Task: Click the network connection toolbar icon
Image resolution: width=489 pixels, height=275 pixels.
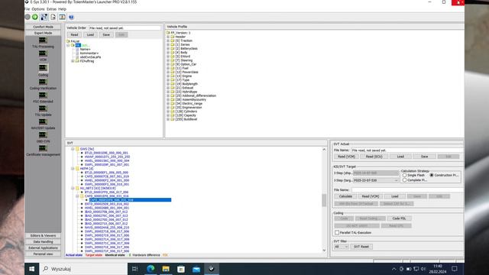Action: tap(44, 17)
